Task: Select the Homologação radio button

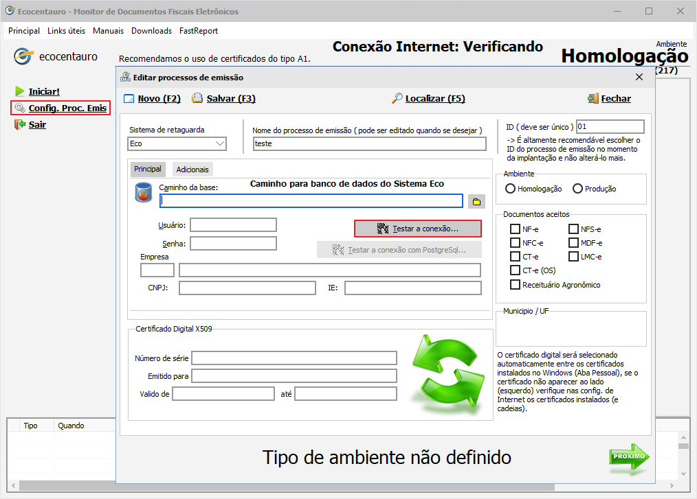Action: pos(510,189)
